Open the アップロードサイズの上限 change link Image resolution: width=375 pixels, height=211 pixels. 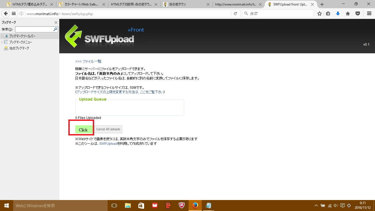120,92
